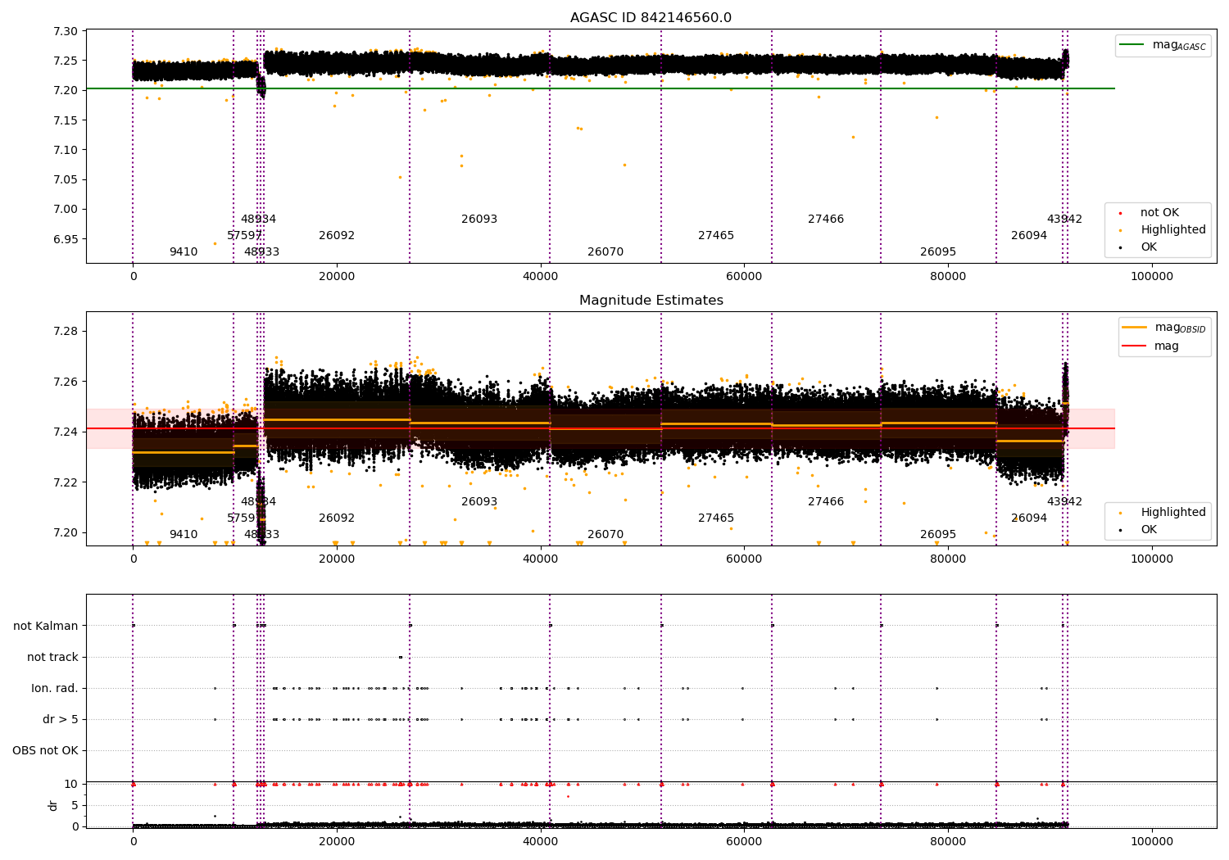1229x860 pixels.
Task: Select the orange mag OBSID legend entry
Action: tap(1164, 328)
